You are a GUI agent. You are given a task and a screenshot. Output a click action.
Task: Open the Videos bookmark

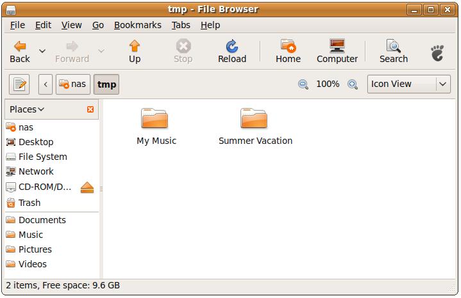tap(52, 264)
